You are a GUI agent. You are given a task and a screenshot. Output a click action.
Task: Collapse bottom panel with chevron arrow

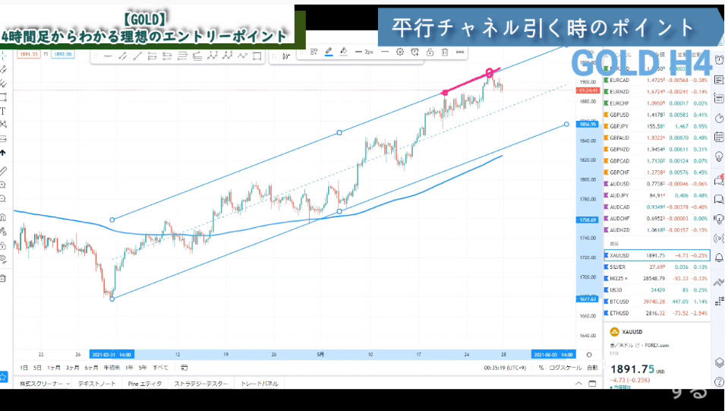pos(578,384)
